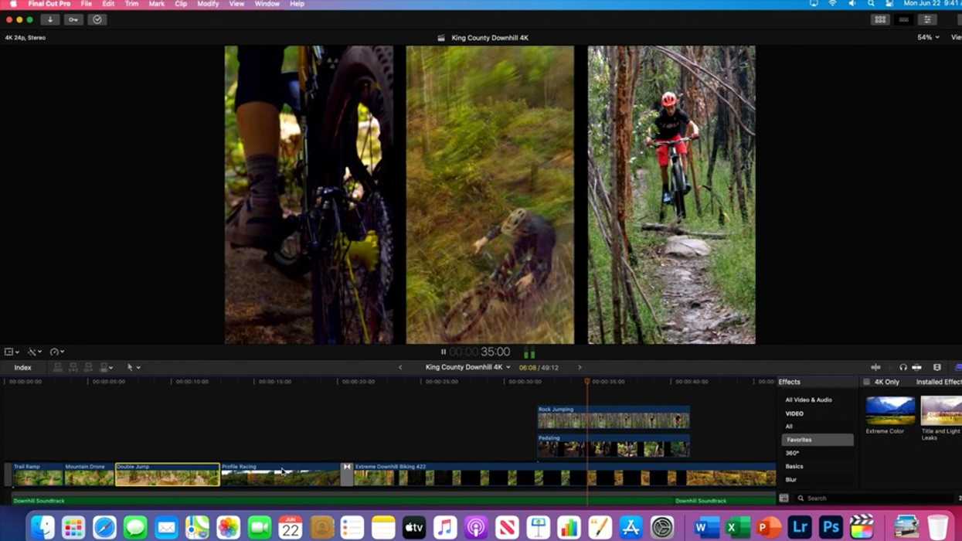Click the Index button
The height and width of the screenshot is (541, 962).
pos(22,368)
